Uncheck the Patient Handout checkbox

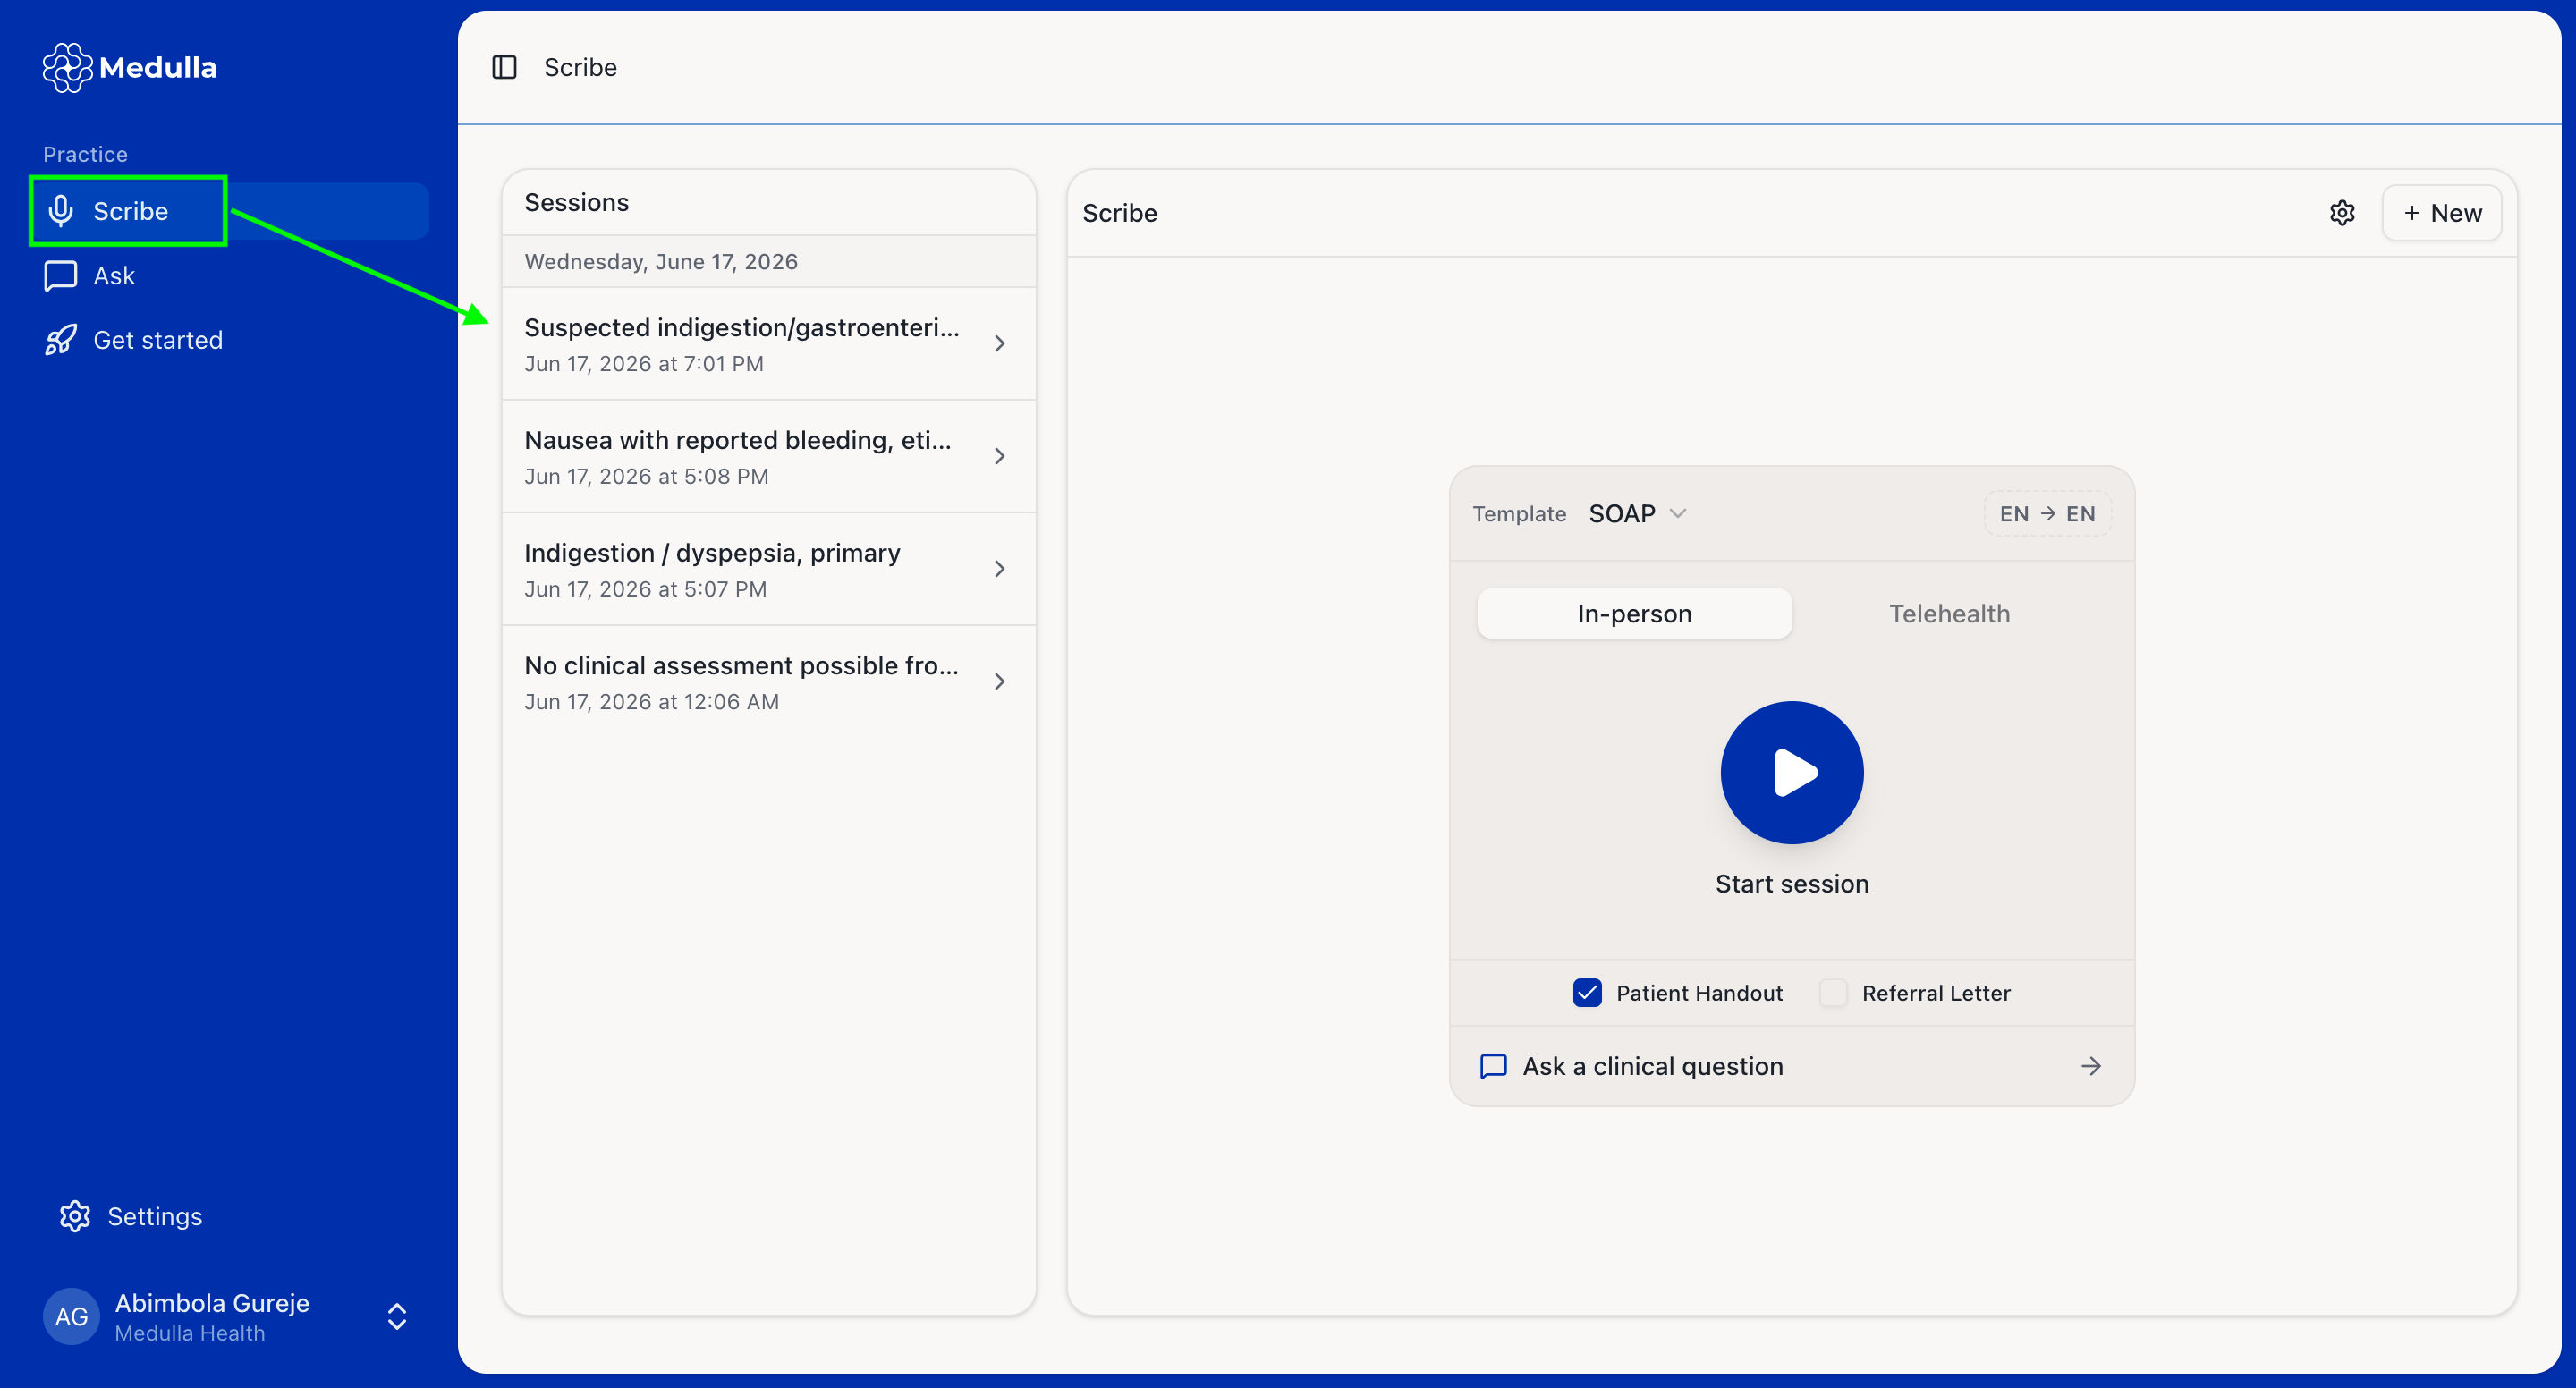1587,992
